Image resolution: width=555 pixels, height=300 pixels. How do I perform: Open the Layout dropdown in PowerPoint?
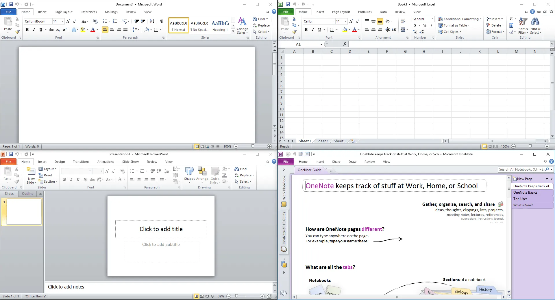[48, 169]
